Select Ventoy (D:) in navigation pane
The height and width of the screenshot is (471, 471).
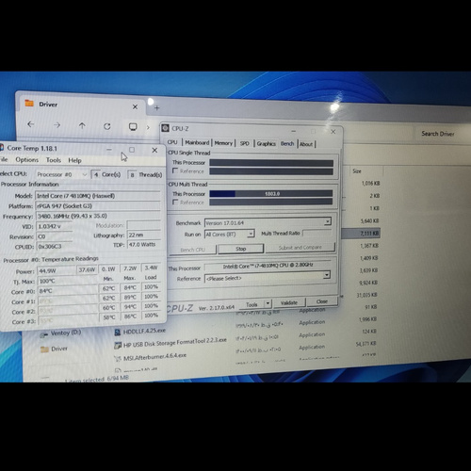point(66,333)
